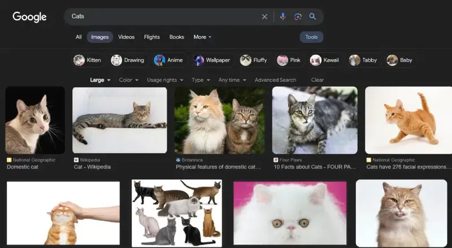Open the orange kitten stretching image
This screenshot has height=248, width=452.
click(x=408, y=120)
